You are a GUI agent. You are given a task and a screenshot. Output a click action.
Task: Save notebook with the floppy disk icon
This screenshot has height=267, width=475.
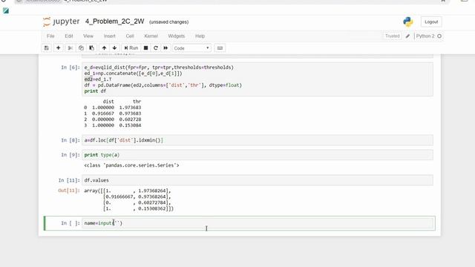[x=46, y=48]
